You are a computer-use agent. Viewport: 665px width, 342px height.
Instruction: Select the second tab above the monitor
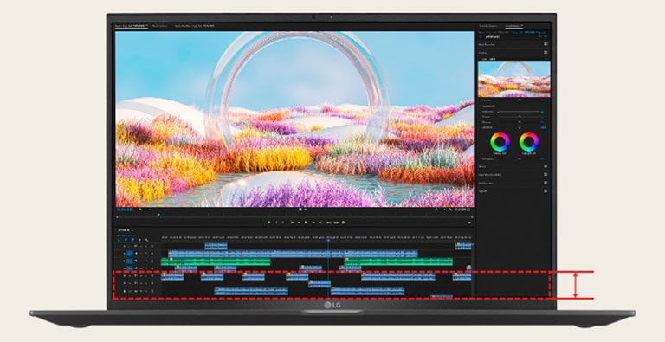click(x=159, y=26)
